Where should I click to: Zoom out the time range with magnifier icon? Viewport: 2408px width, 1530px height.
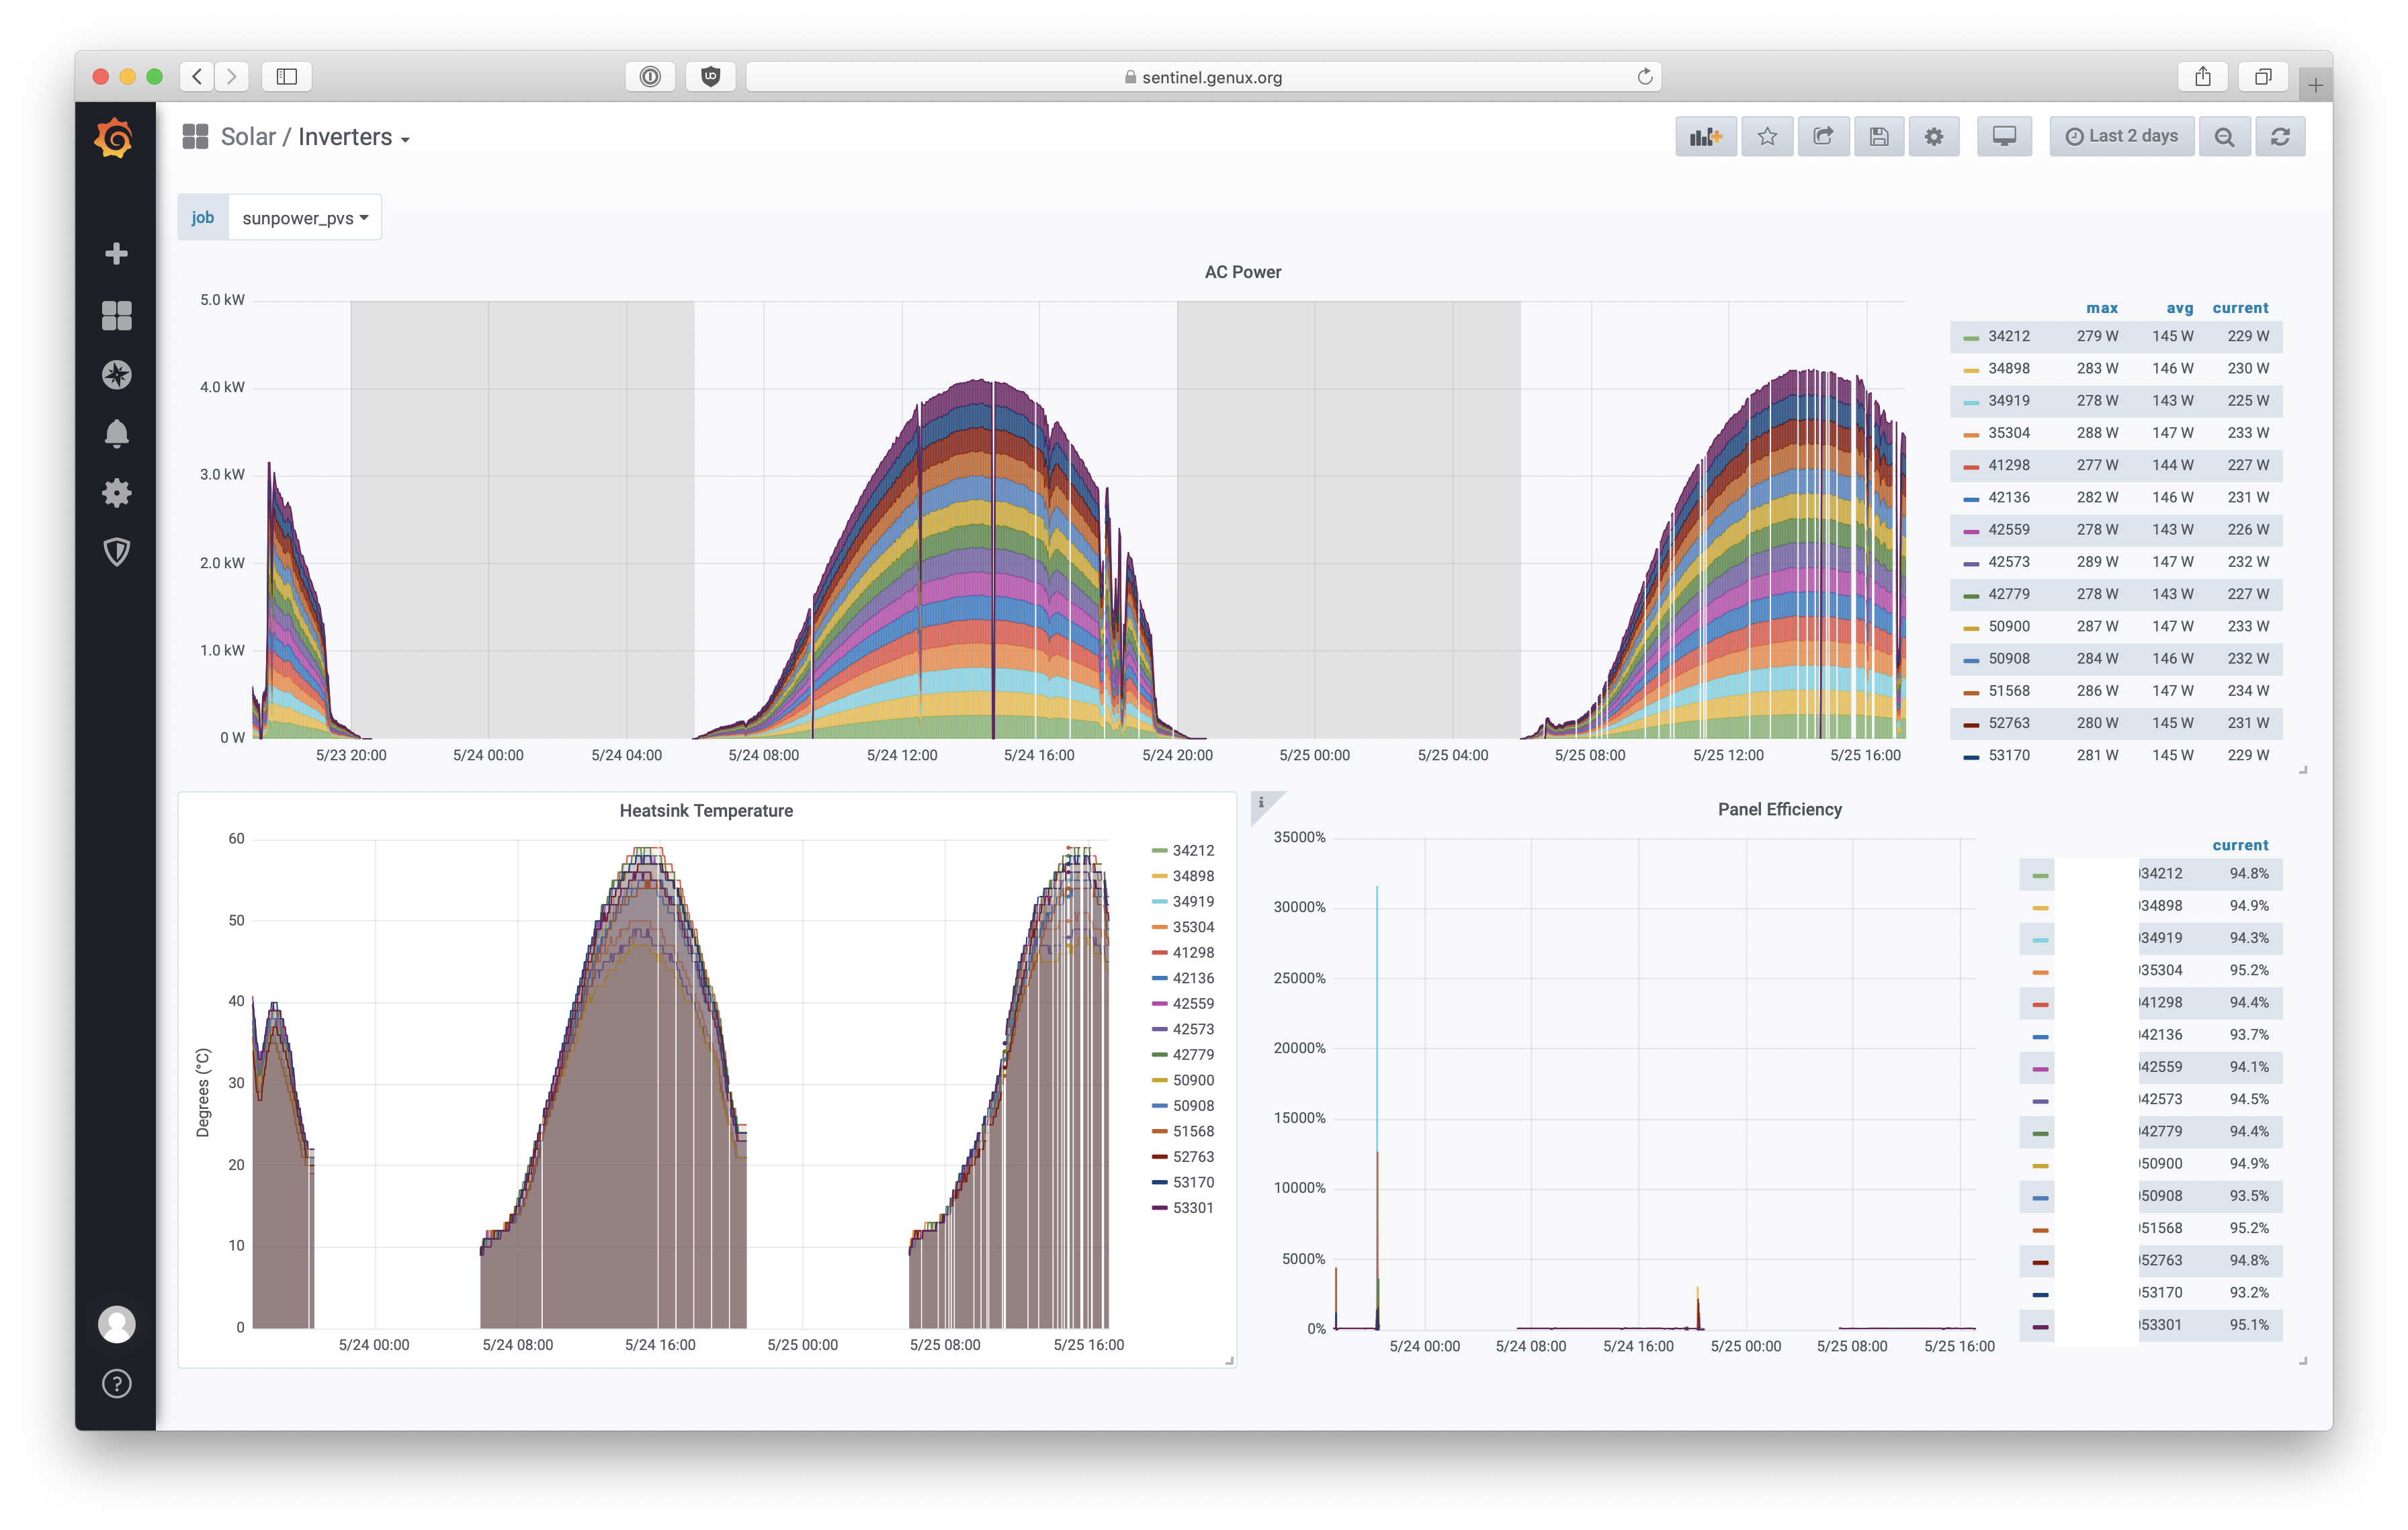(x=2224, y=137)
